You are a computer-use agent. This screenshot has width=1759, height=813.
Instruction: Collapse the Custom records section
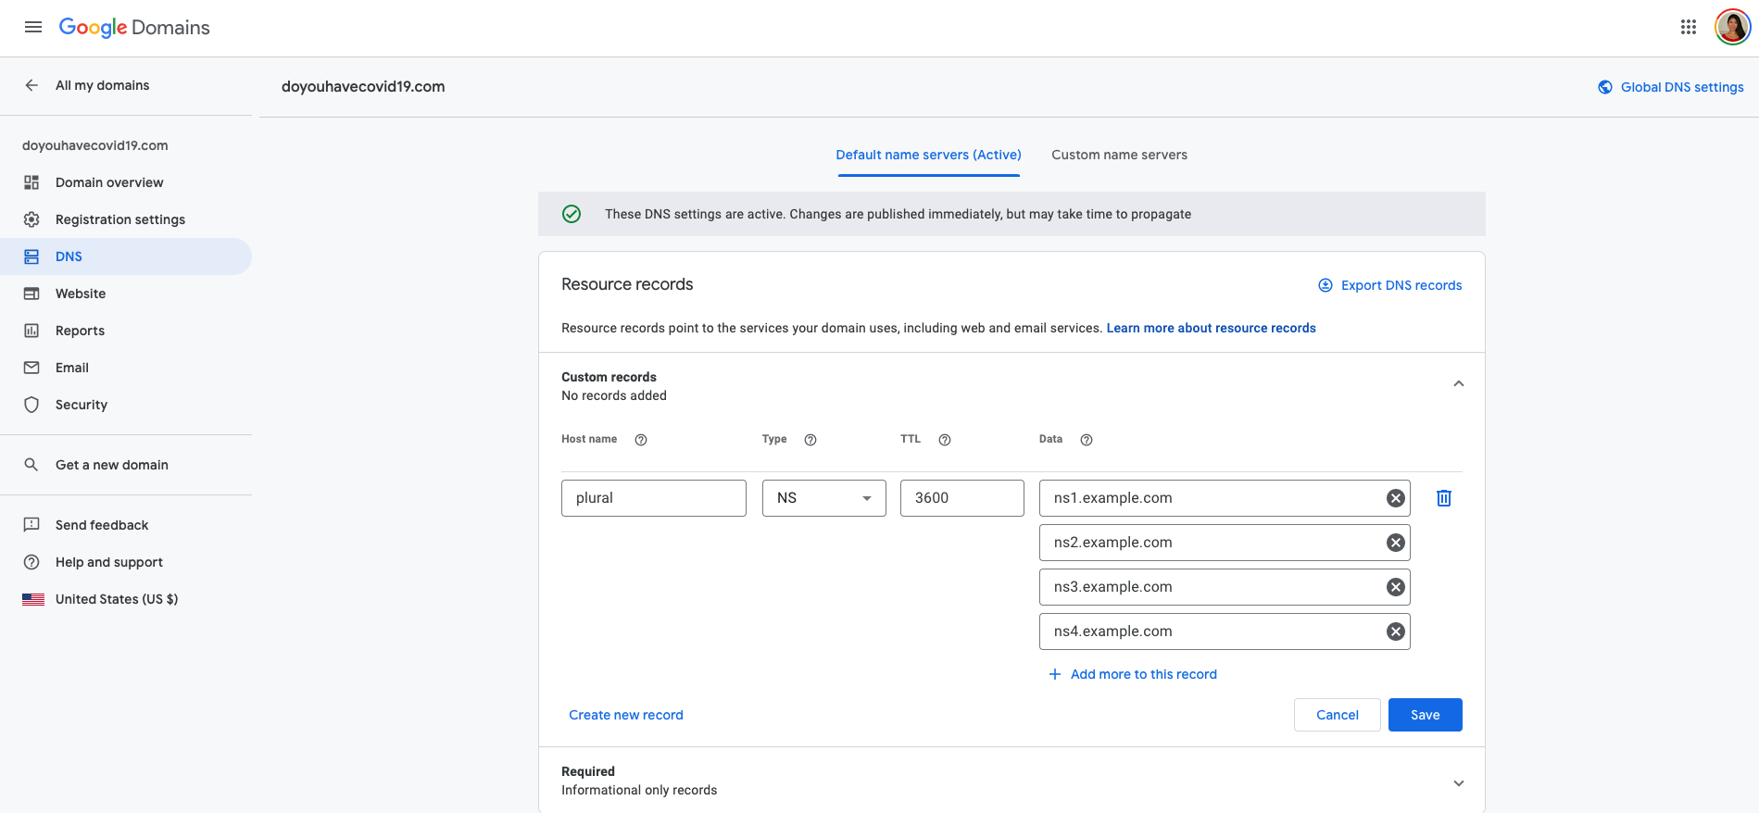coord(1458,384)
